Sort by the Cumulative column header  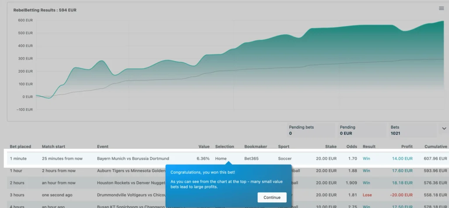pos(435,147)
